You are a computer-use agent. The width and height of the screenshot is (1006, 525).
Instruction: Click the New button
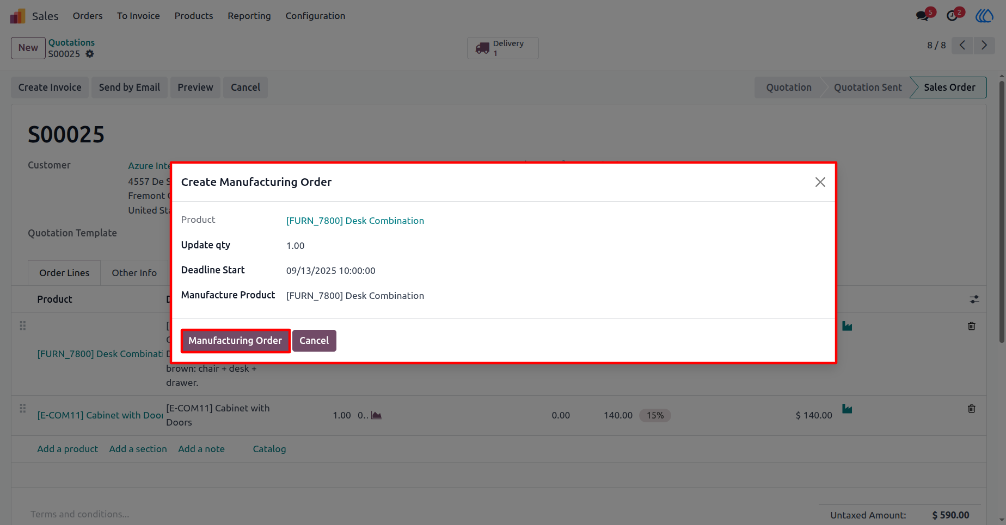(x=28, y=48)
